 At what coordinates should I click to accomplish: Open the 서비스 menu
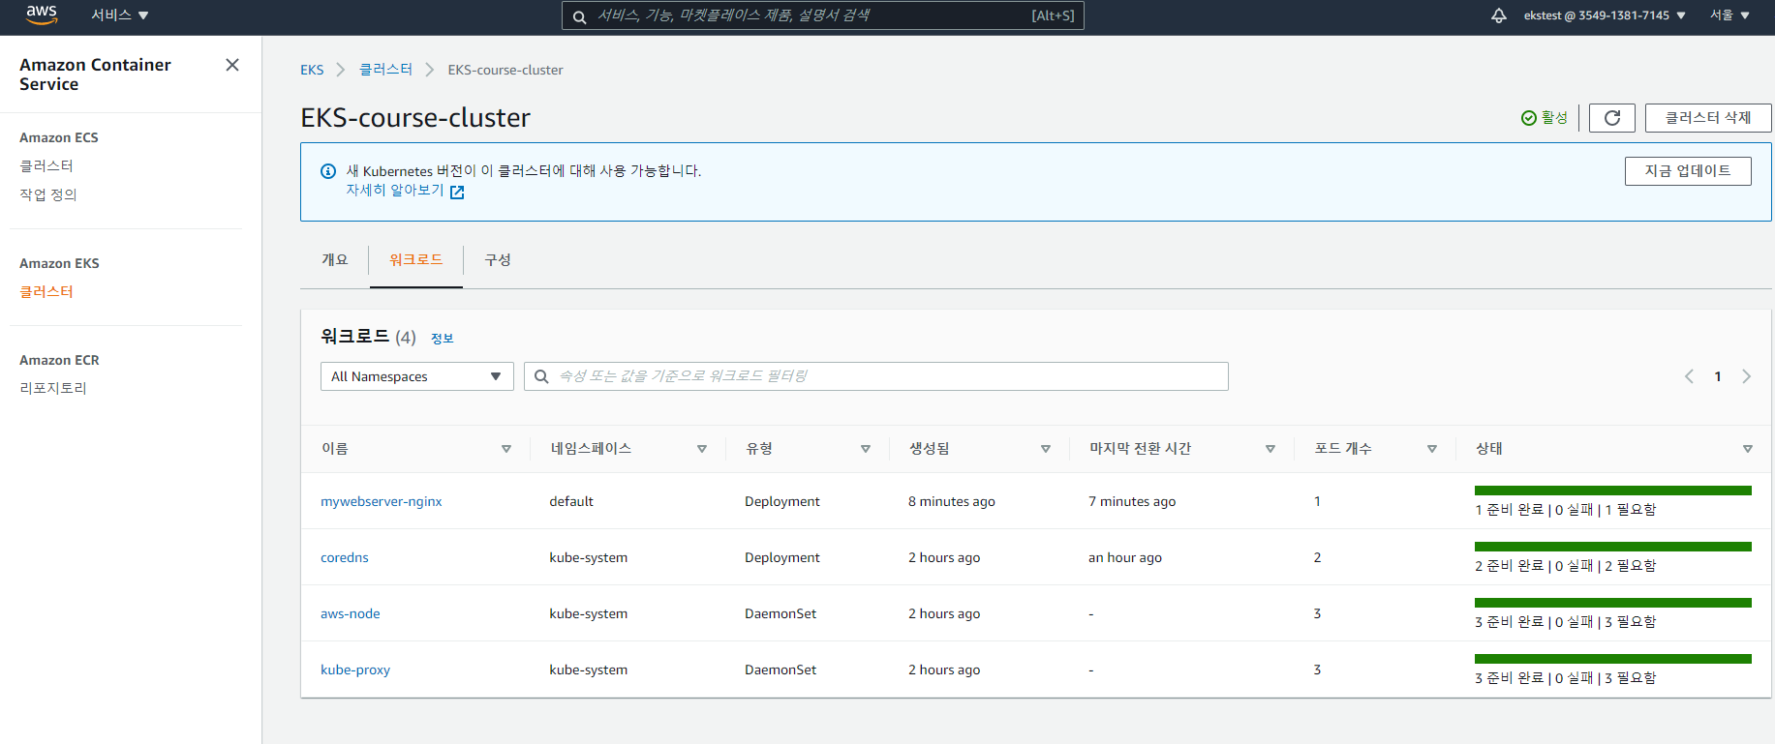120,15
